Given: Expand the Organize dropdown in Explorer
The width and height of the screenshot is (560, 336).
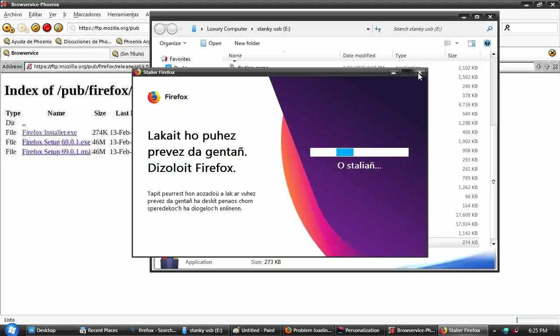Looking at the screenshot, I should tap(173, 43).
